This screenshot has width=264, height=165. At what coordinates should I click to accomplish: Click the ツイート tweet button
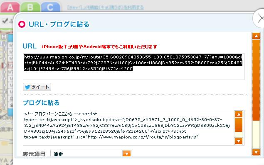(x=37, y=87)
